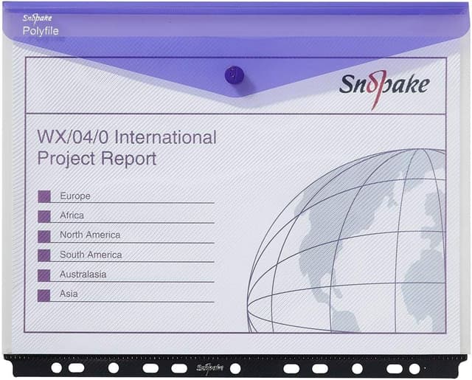Tick the purple box next to Africa
Image resolution: width=472 pixels, height=380 pixels.
tap(44, 216)
